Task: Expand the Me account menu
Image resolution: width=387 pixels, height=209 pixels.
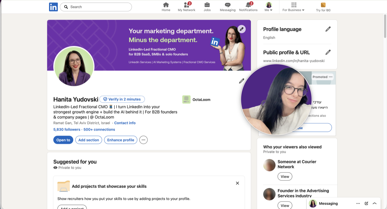Action: pyautogui.click(x=269, y=7)
